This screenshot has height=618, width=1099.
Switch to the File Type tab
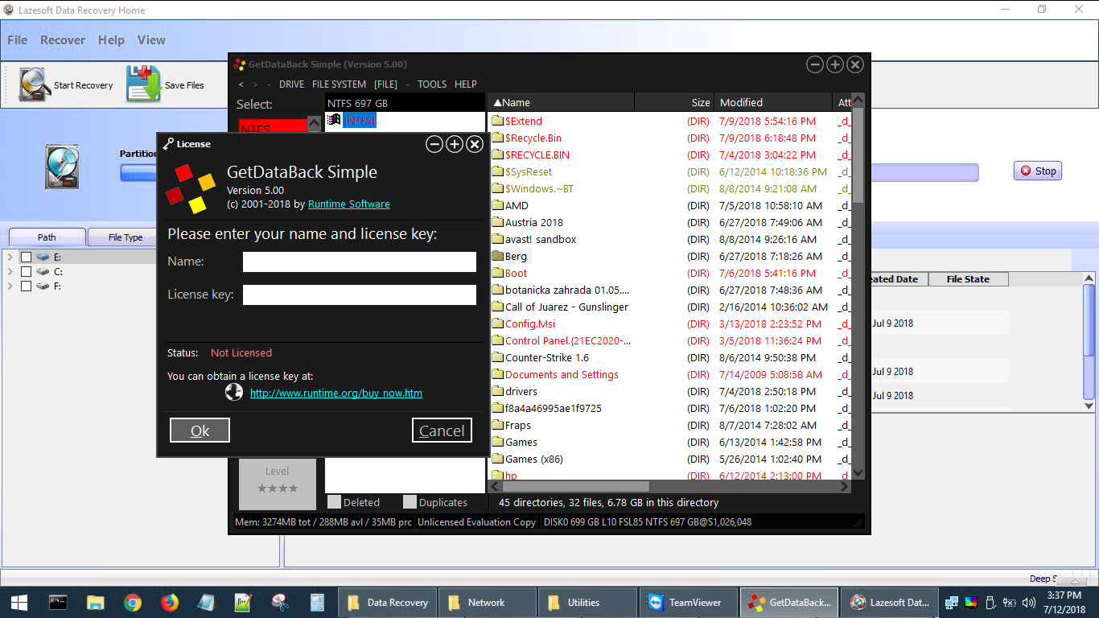[126, 237]
